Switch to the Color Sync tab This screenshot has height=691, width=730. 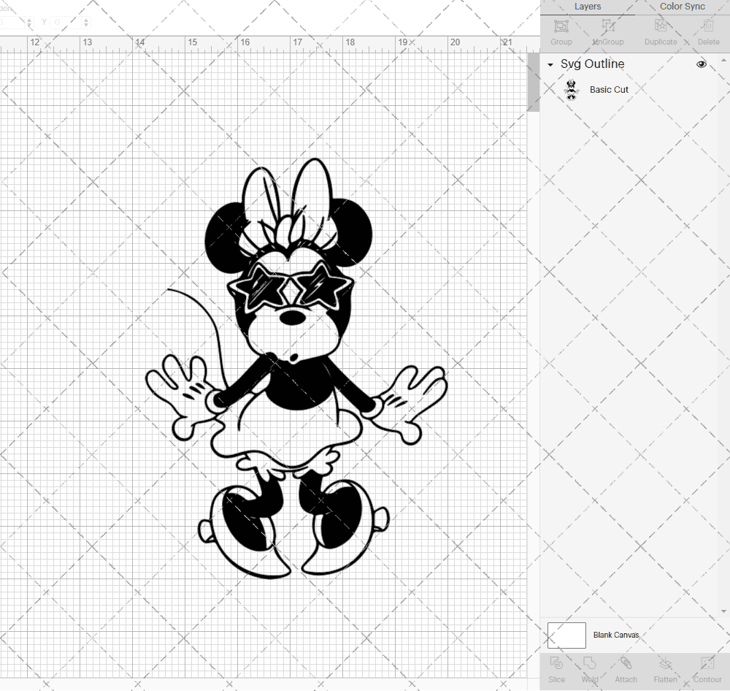682,7
